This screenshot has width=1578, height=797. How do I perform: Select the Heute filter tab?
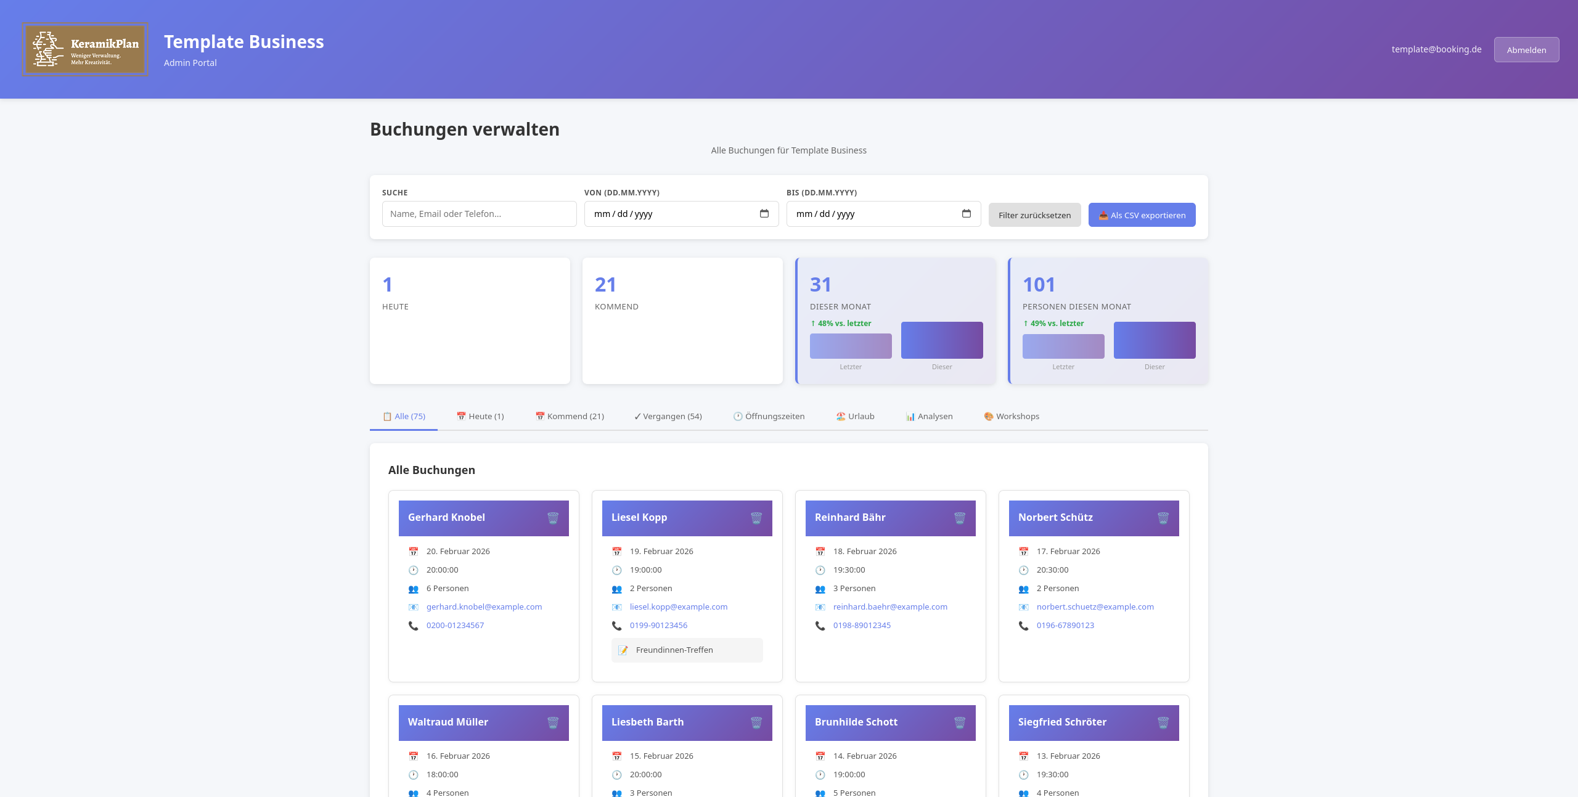(480, 416)
